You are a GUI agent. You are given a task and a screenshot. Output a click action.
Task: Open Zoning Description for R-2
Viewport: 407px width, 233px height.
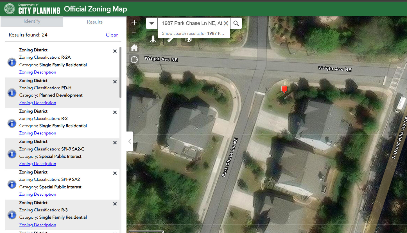click(x=38, y=133)
